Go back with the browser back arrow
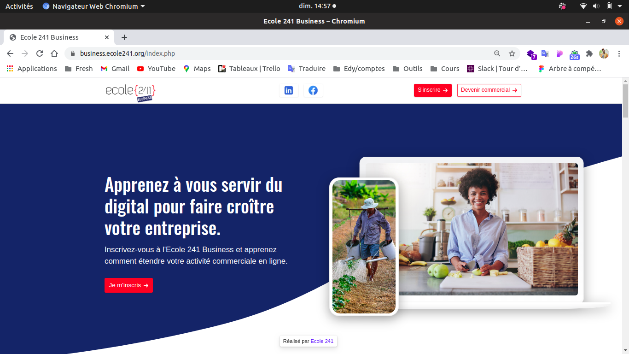 tap(10, 53)
